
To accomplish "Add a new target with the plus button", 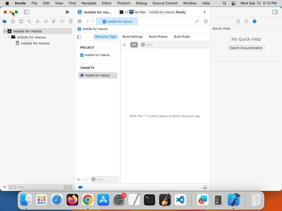I will 78,179.
